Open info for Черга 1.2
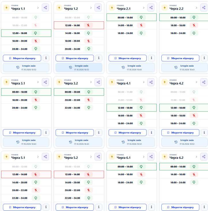The height and width of the screenshot is (211, 208). 99,58
